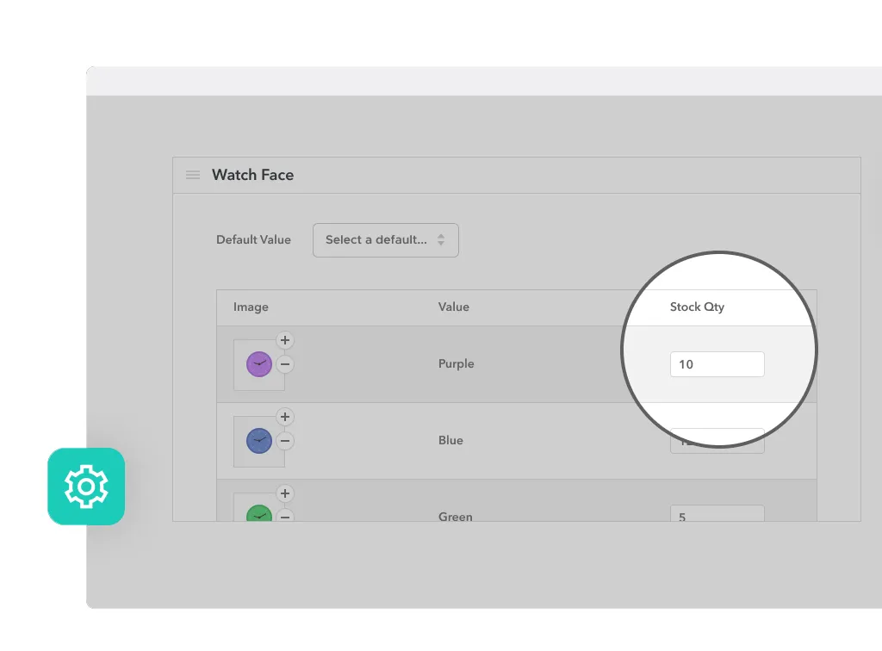Click the teal settings gear icon

click(x=86, y=487)
